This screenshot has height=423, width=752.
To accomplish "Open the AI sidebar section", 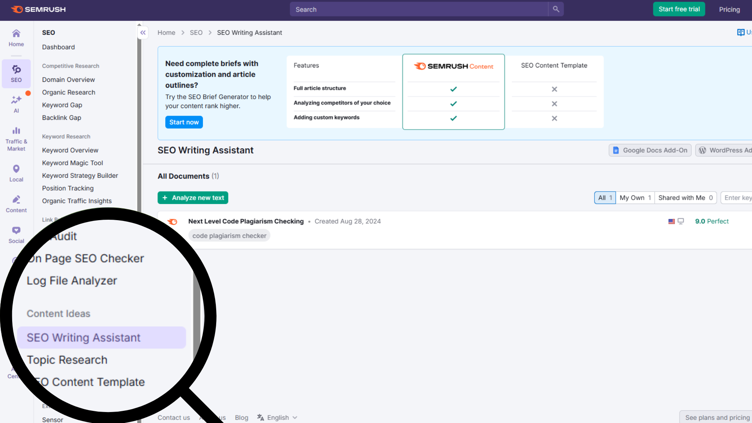I will click(16, 104).
